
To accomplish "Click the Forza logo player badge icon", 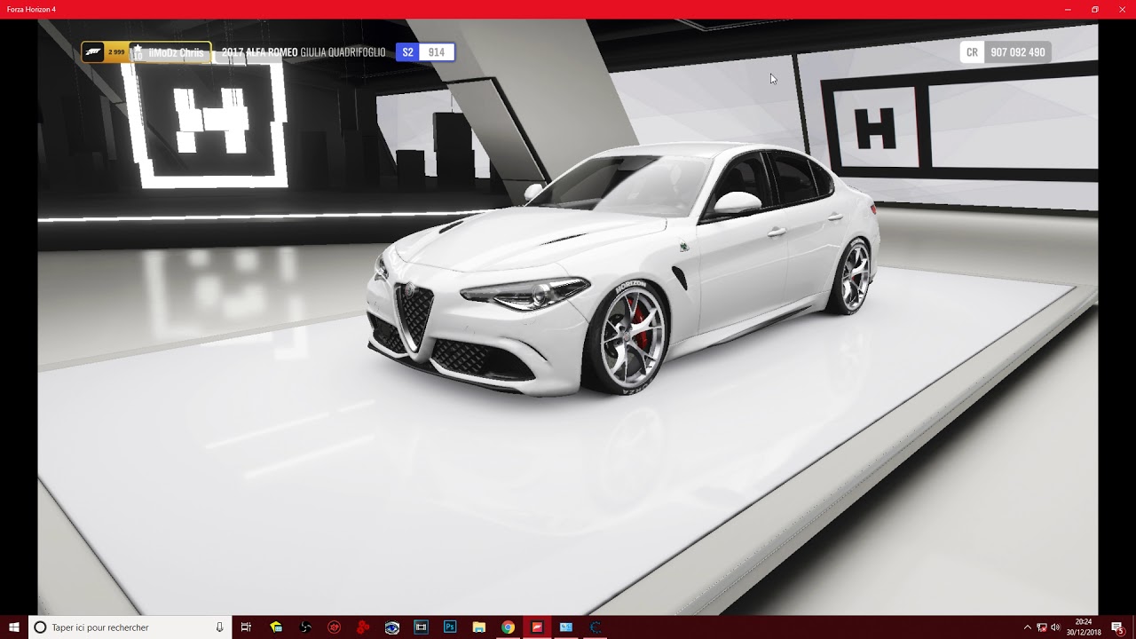I will point(93,52).
